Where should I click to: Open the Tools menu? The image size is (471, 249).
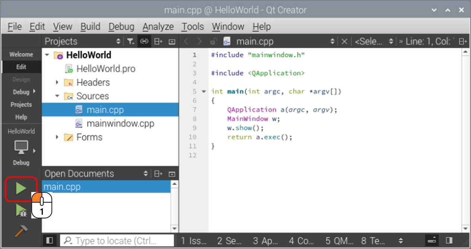coord(193,26)
